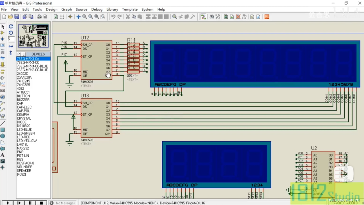Screen dimensions: 364x205
Task: Open a design with the folder icon
Action: [x=11, y=17]
